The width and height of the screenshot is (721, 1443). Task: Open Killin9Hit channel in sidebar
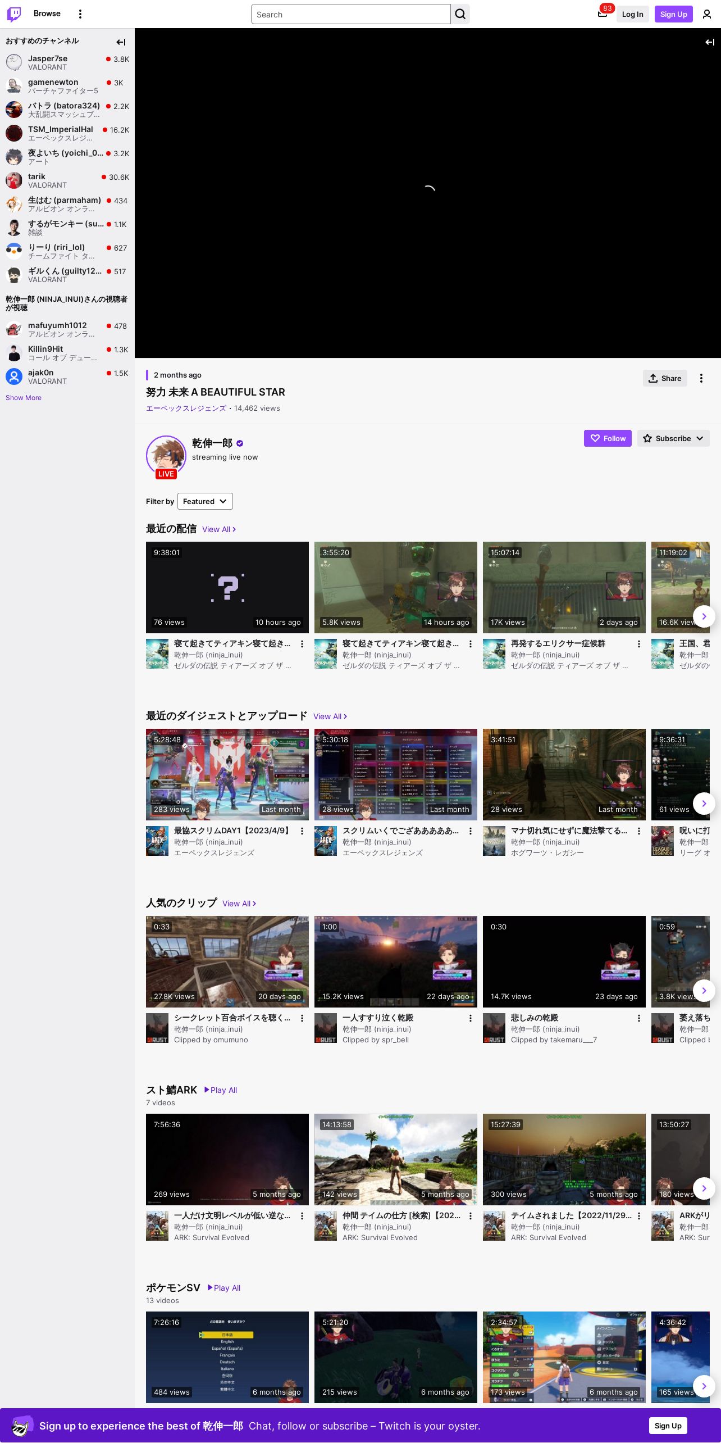tap(67, 353)
